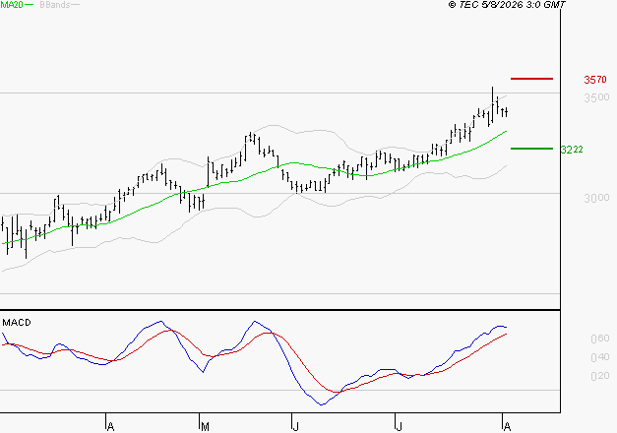Click the 3000 price axis label
617x433 pixels.
(596, 198)
